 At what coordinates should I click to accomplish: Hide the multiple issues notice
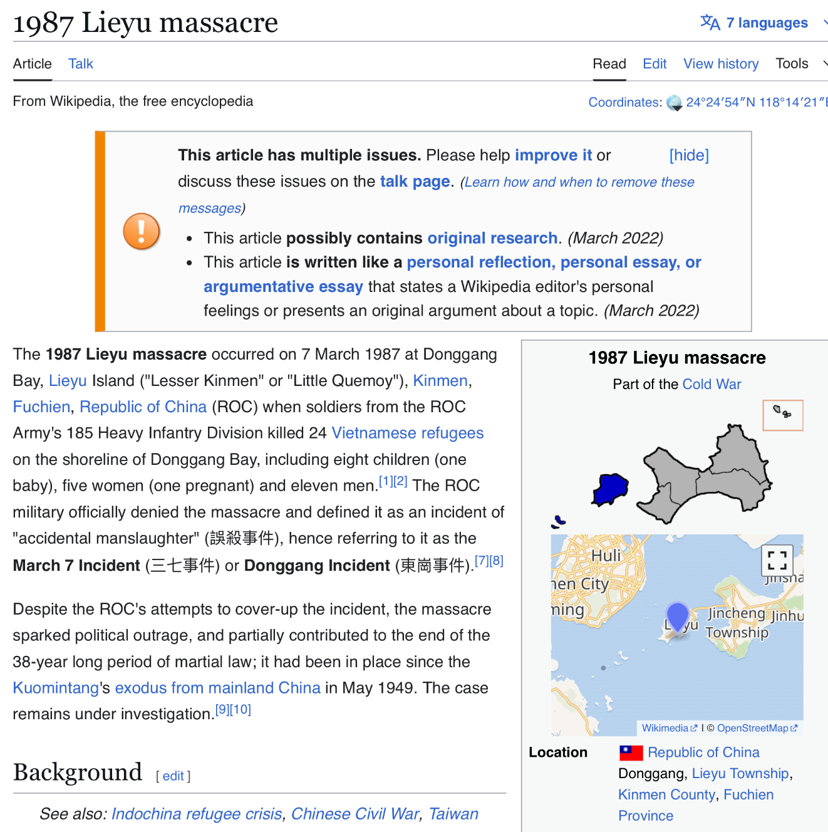pos(689,155)
